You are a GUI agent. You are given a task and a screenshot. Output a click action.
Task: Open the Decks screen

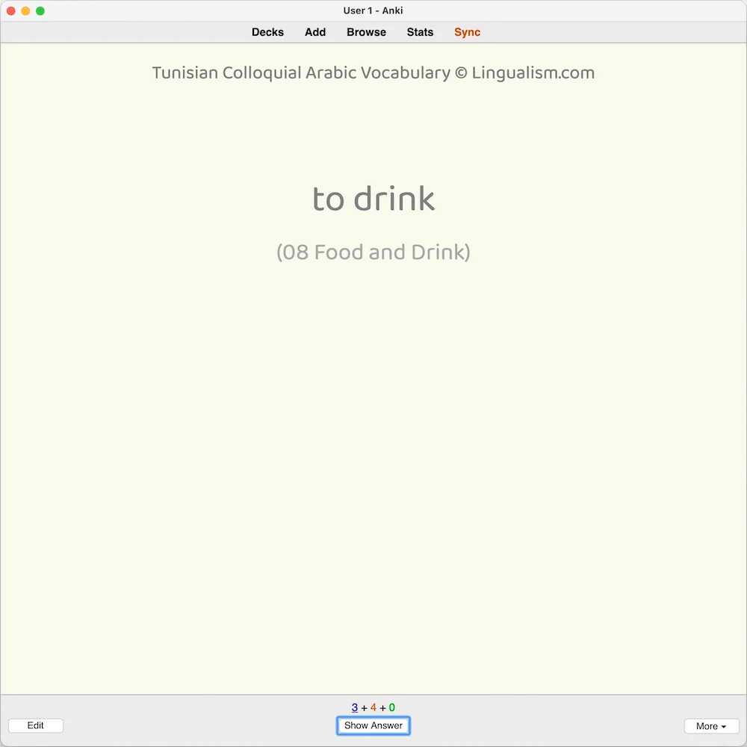coord(267,32)
